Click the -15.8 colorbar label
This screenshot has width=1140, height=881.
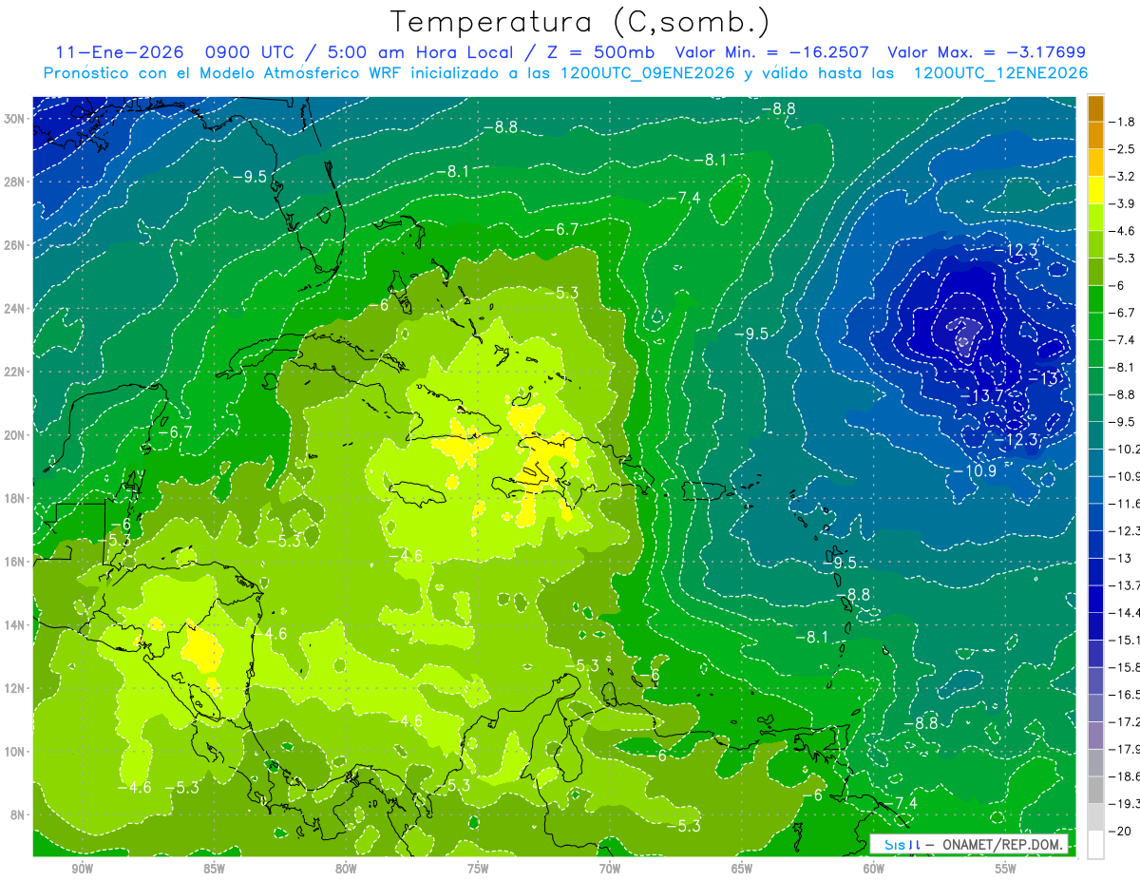pyautogui.click(x=1125, y=667)
